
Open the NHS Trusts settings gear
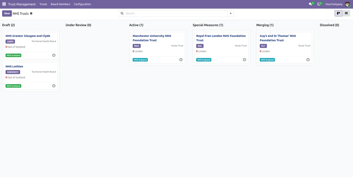click(x=31, y=13)
